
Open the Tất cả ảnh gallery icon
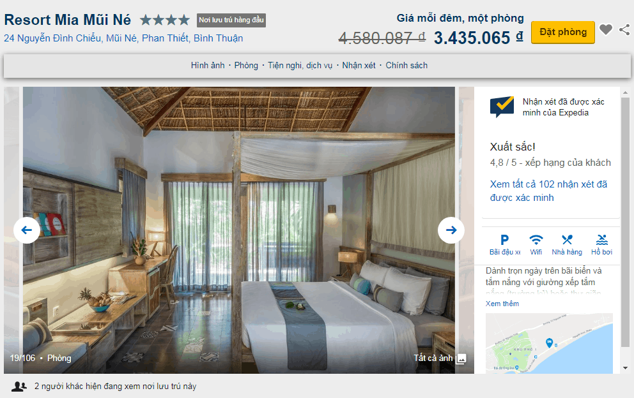click(461, 358)
